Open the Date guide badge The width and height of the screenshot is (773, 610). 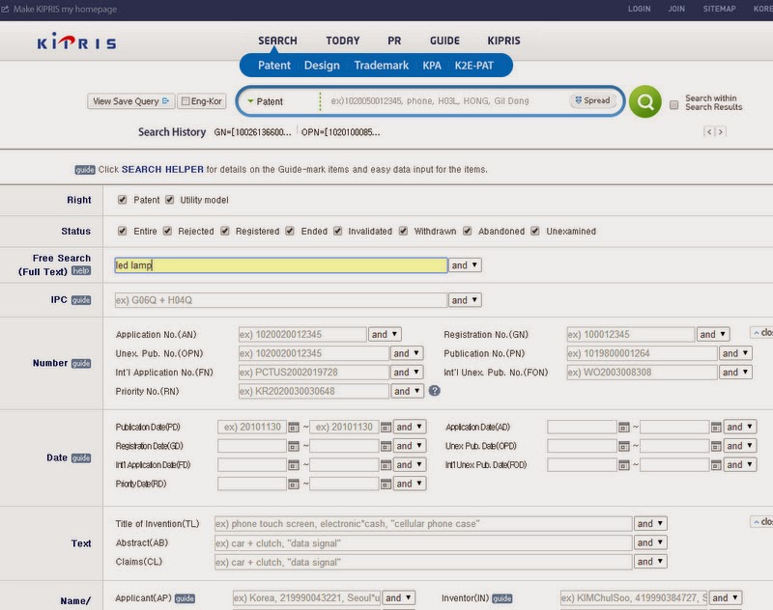(81, 457)
